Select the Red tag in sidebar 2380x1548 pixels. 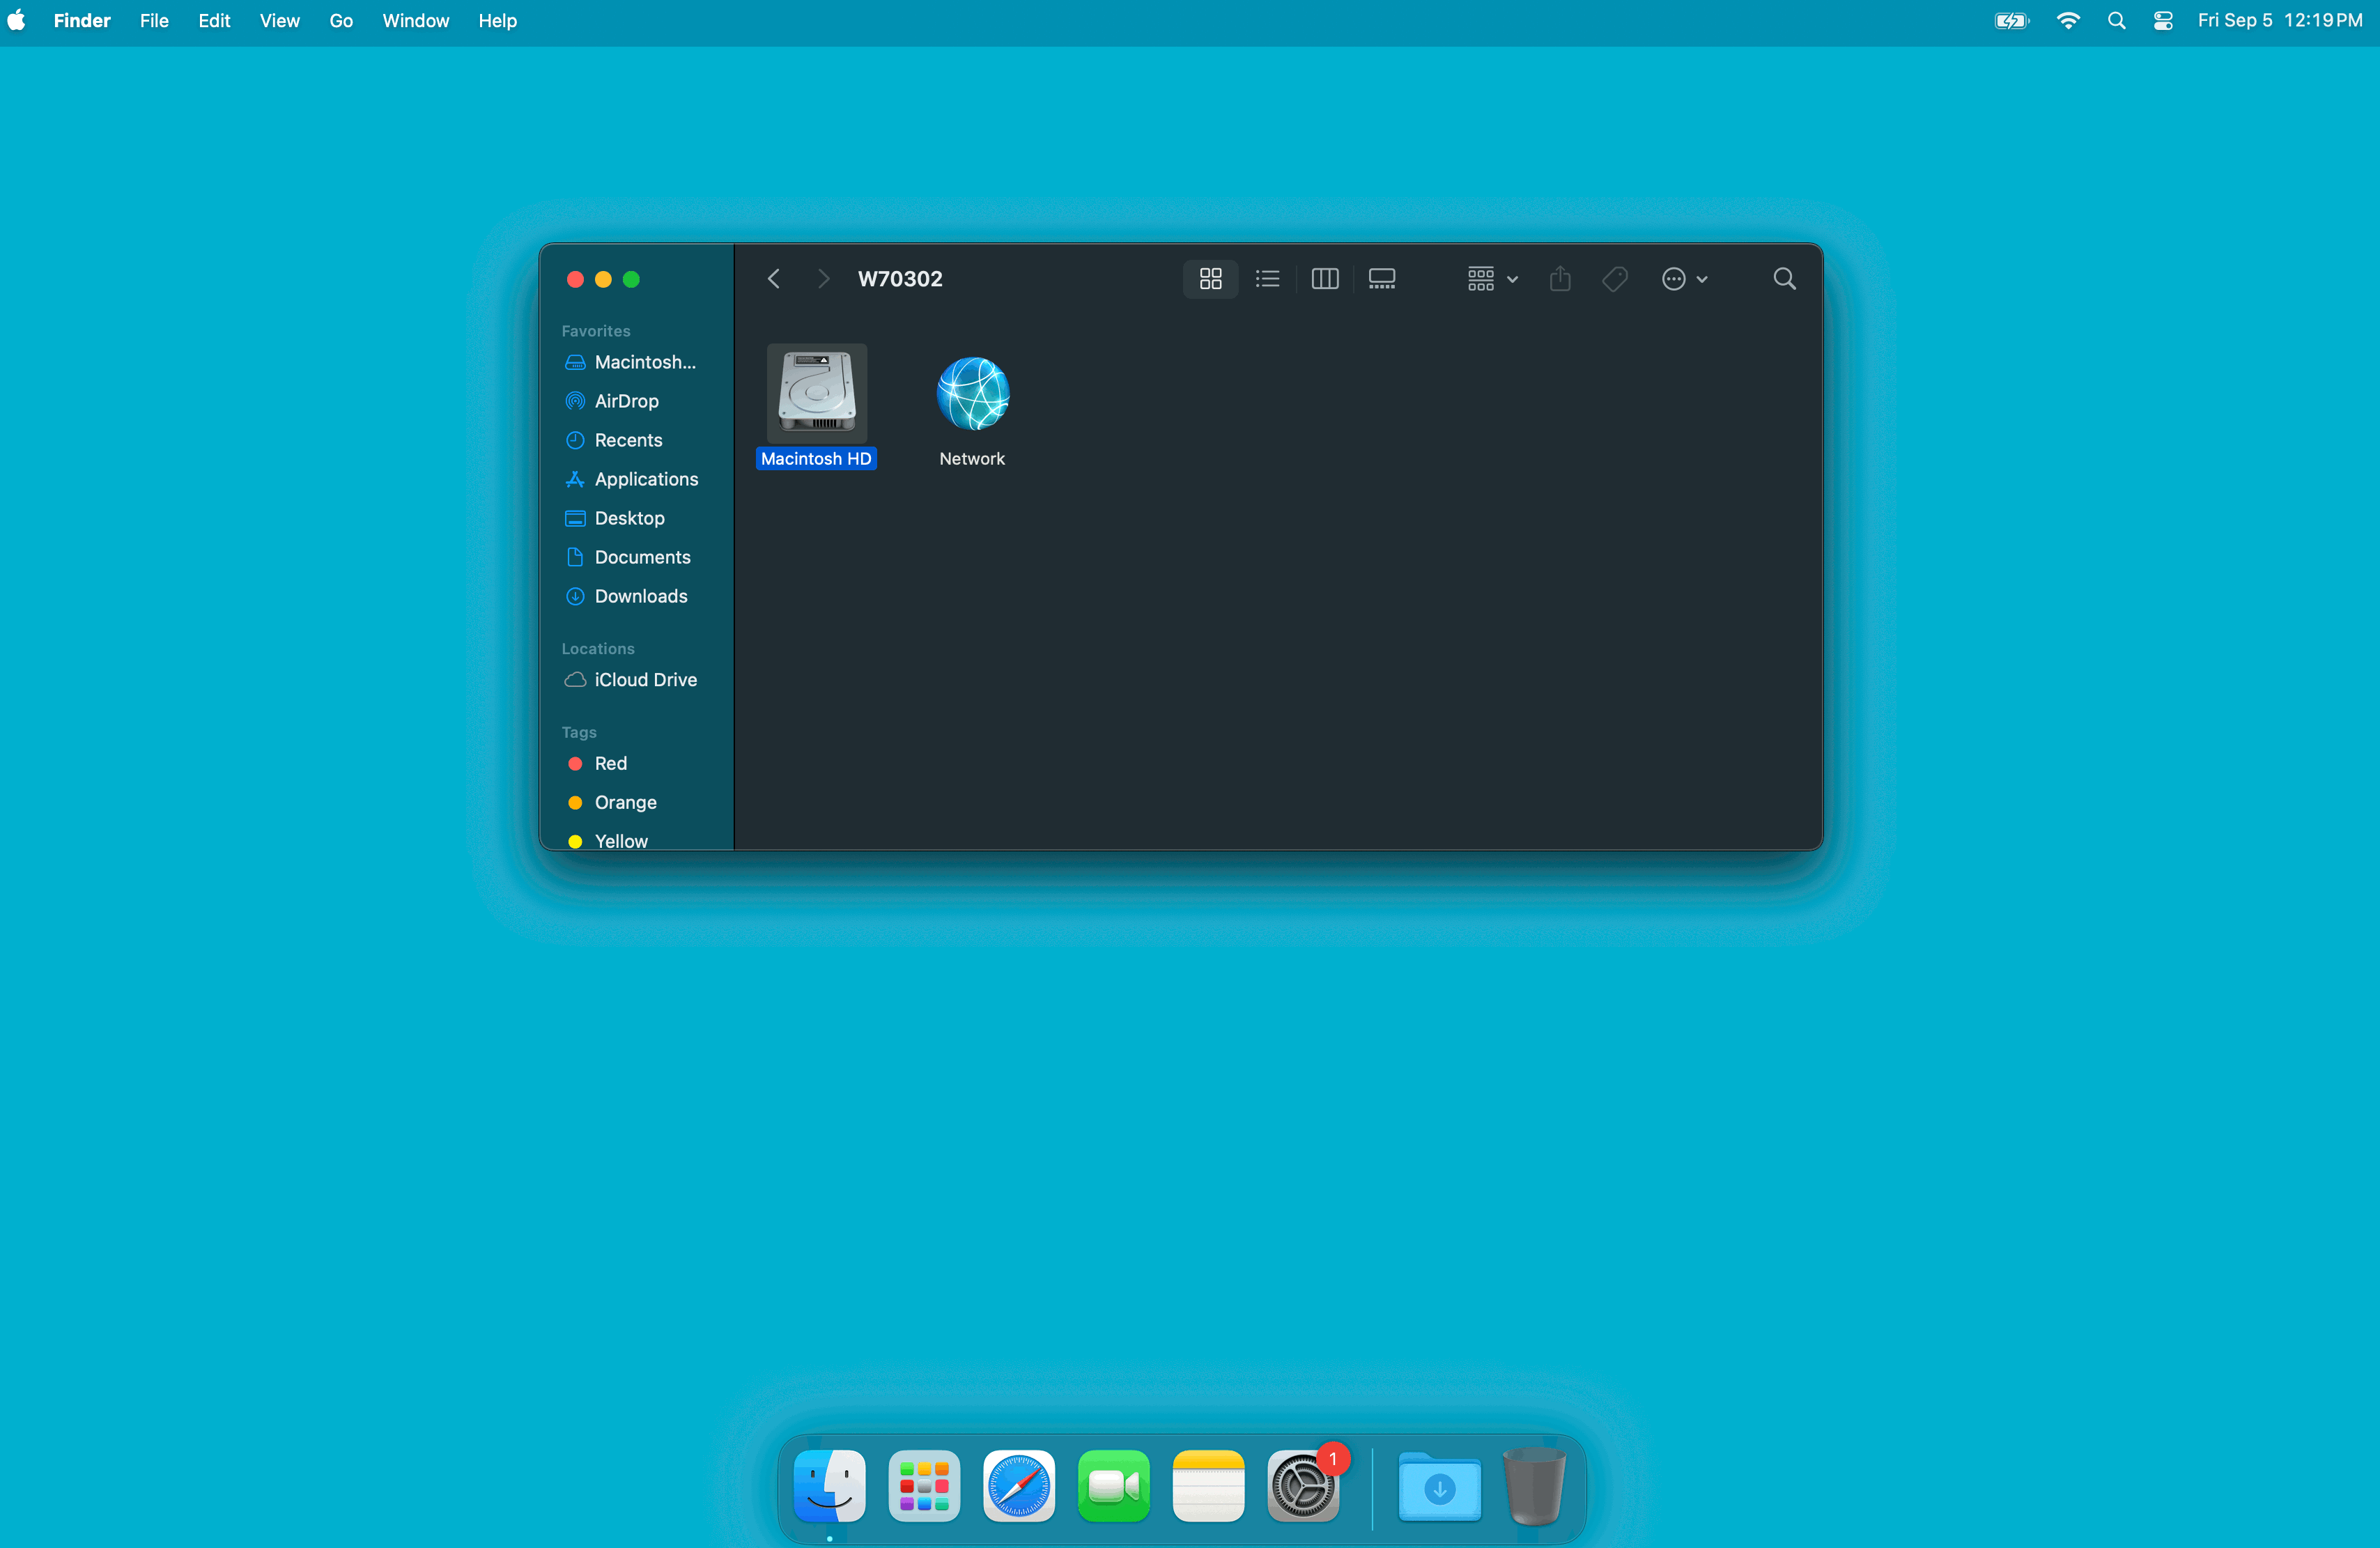[610, 763]
